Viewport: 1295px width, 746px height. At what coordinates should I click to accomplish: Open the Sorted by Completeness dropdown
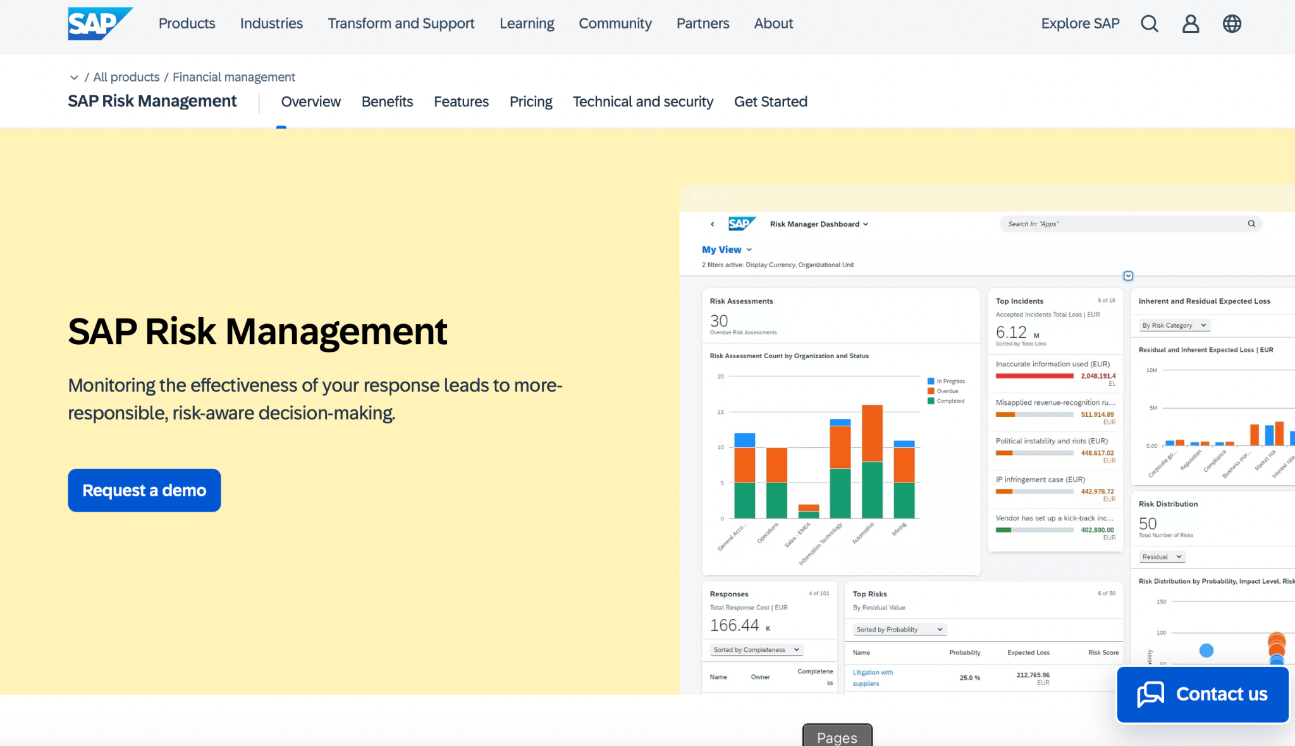point(756,649)
